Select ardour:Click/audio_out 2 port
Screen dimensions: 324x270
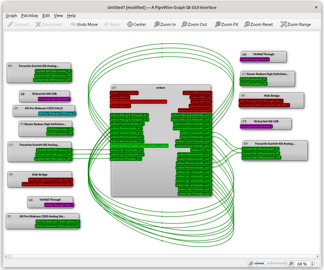tap(196, 137)
